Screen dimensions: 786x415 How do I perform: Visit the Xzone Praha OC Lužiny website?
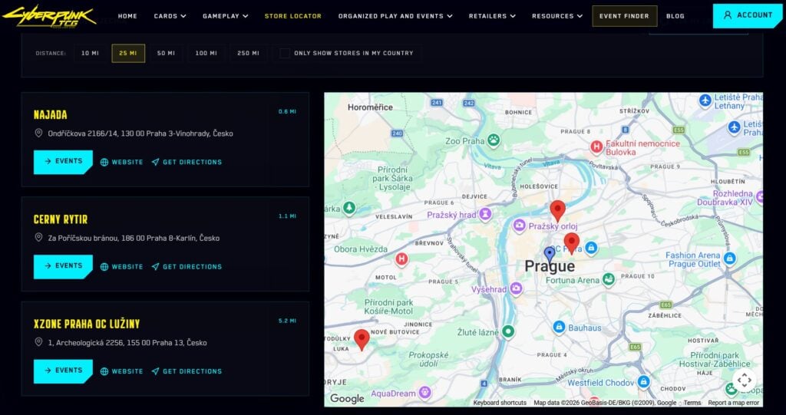[x=122, y=371]
